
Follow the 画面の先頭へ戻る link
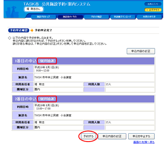[144, 142]
